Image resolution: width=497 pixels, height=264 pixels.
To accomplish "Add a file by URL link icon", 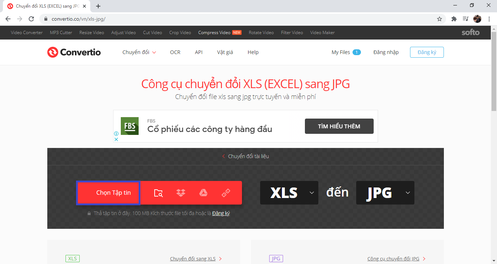I will click(x=226, y=193).
